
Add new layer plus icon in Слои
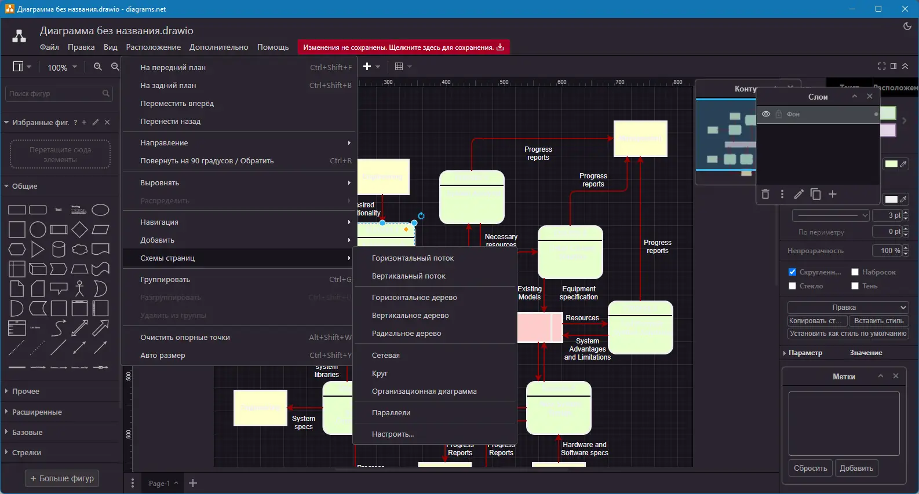[833, 194]
